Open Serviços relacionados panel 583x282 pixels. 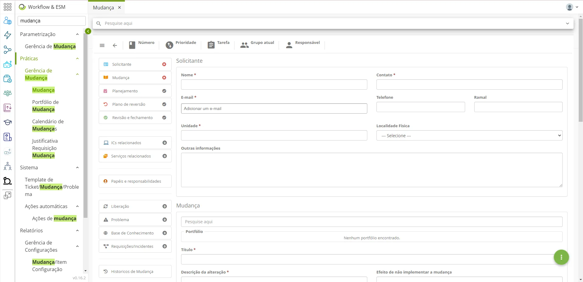[x=135, y=156]
